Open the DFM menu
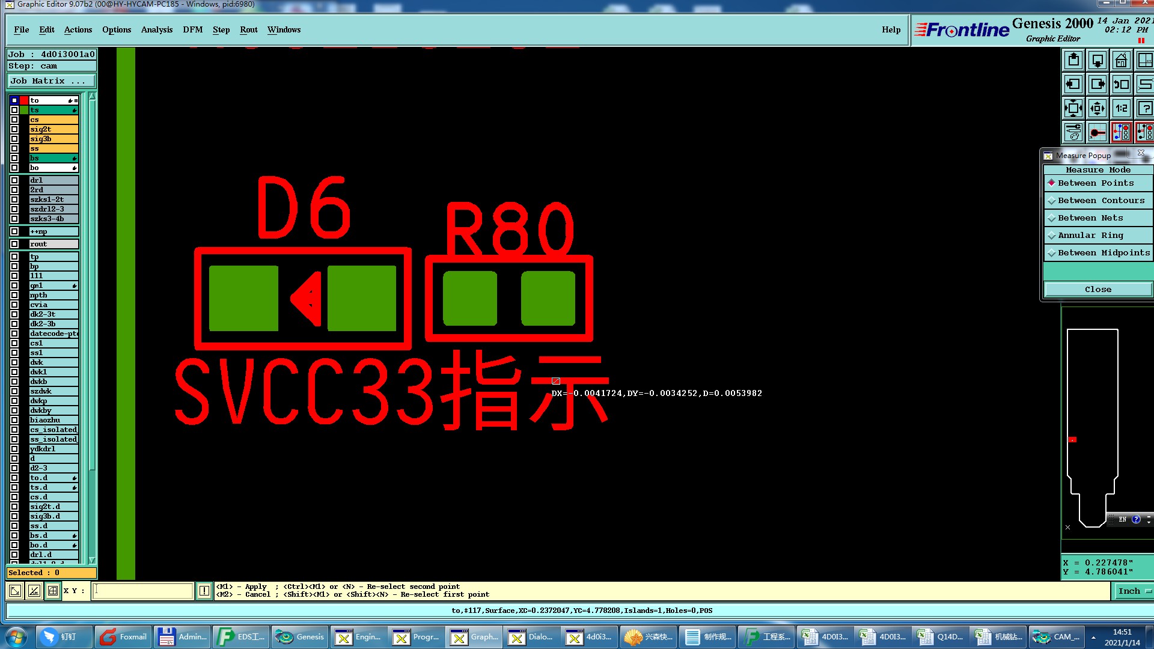 click(x=192, y=30)
